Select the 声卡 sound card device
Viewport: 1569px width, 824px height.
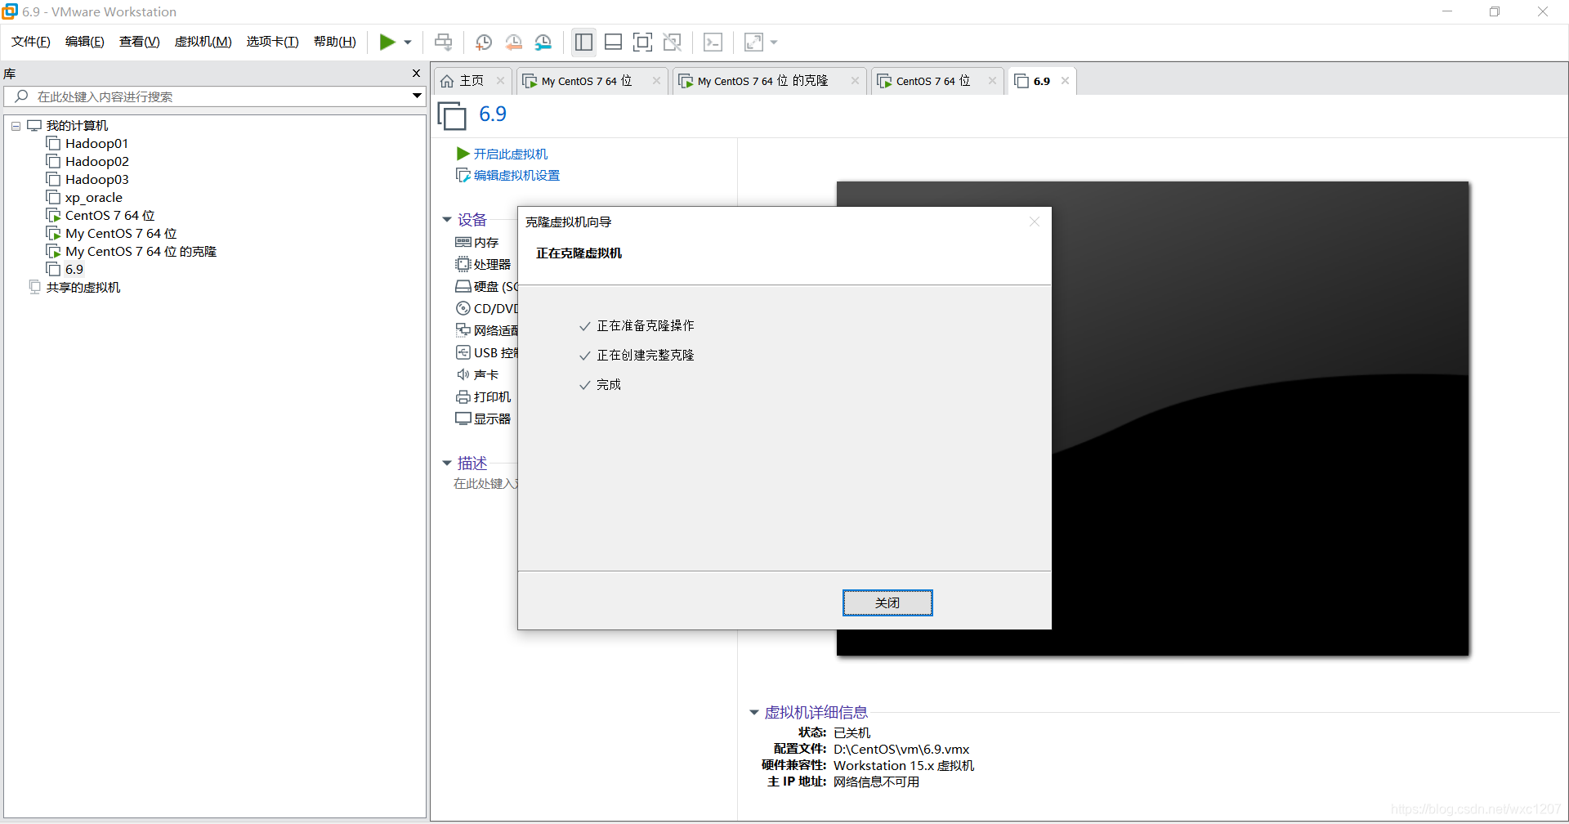[x=477, y=375]
